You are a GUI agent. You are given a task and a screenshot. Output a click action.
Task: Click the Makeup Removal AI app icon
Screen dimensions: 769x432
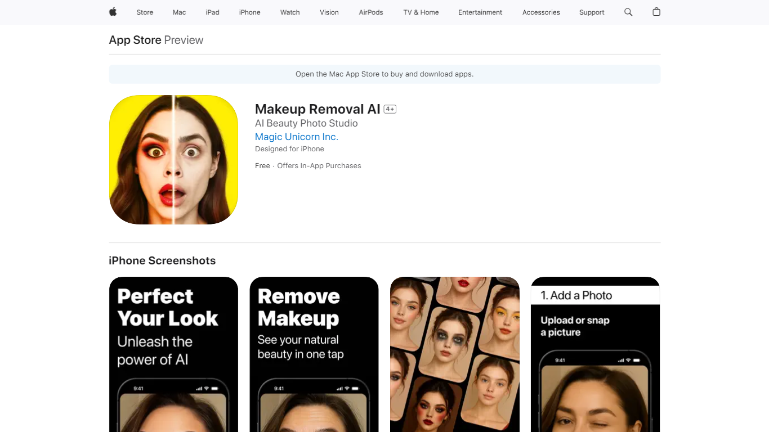pos(173,160)
